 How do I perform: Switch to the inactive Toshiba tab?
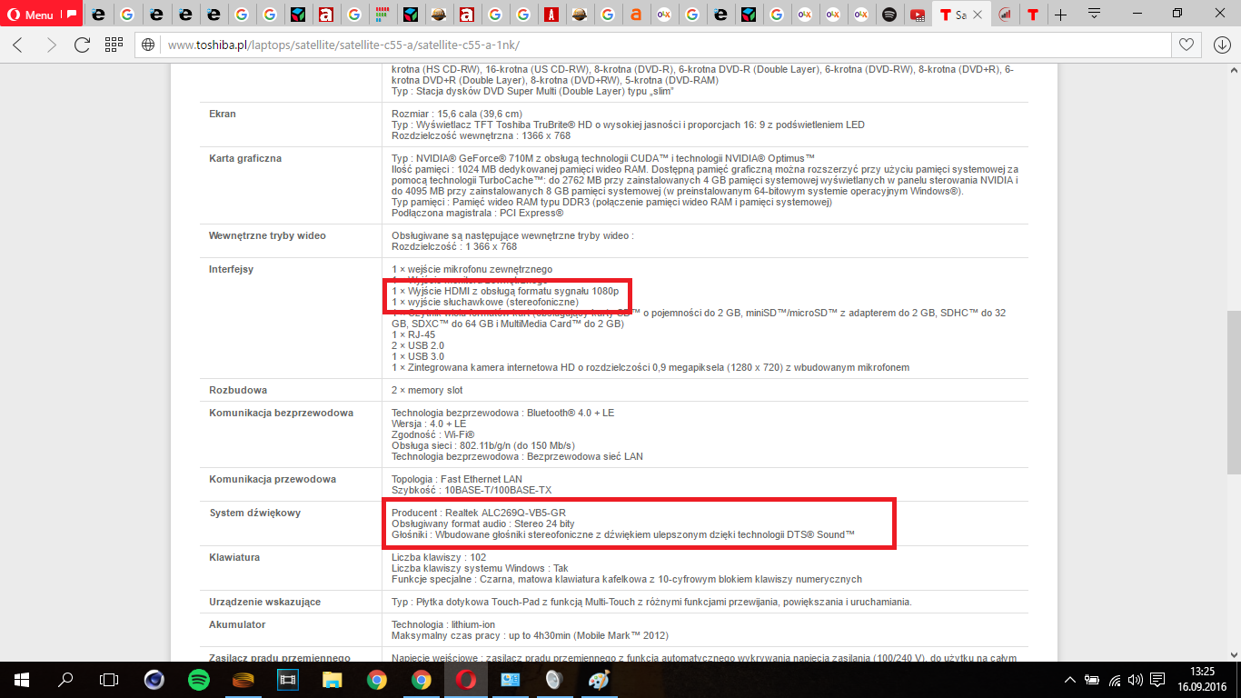(x=1033, y=15)
